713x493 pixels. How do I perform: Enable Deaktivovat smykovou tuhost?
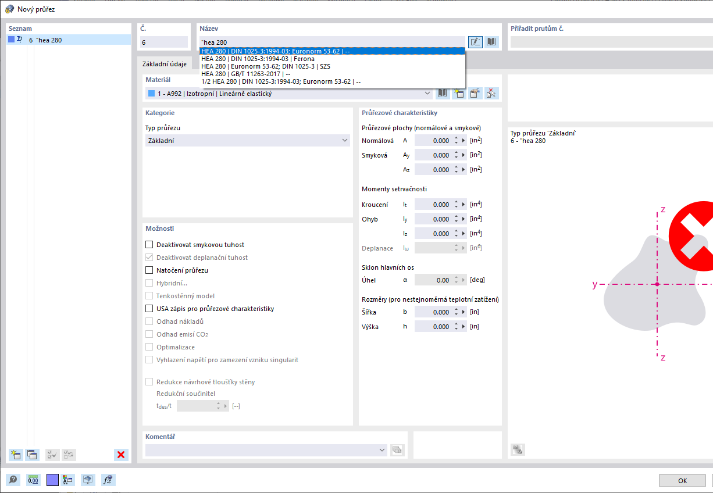pyautogui.click(x=149, y=245)
